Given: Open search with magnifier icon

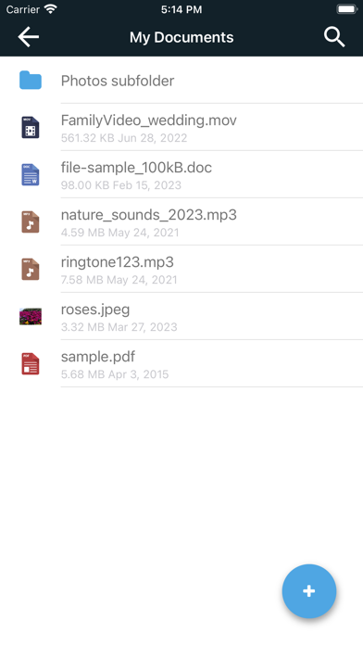Looking at the screenshot, I should click(333, 37).
